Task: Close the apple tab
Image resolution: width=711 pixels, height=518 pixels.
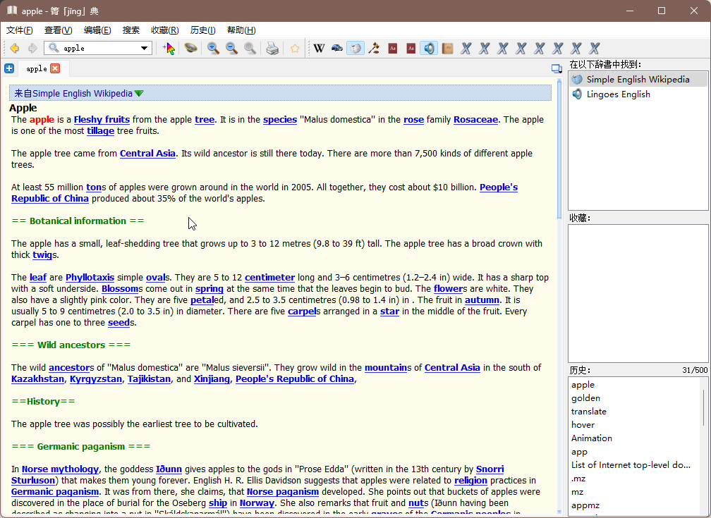Action: pos(55,68)
